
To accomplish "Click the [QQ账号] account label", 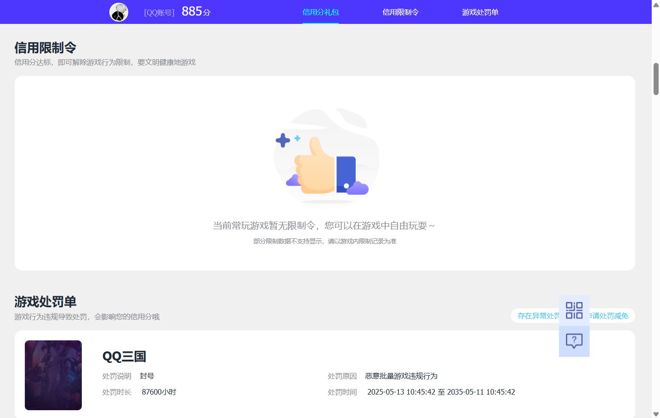I will (160, 12).
